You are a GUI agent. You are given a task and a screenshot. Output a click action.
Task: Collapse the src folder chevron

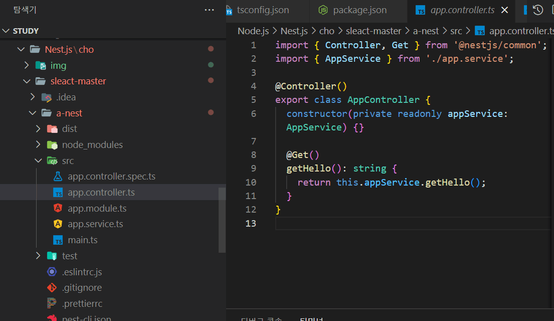tap(38, 161)
